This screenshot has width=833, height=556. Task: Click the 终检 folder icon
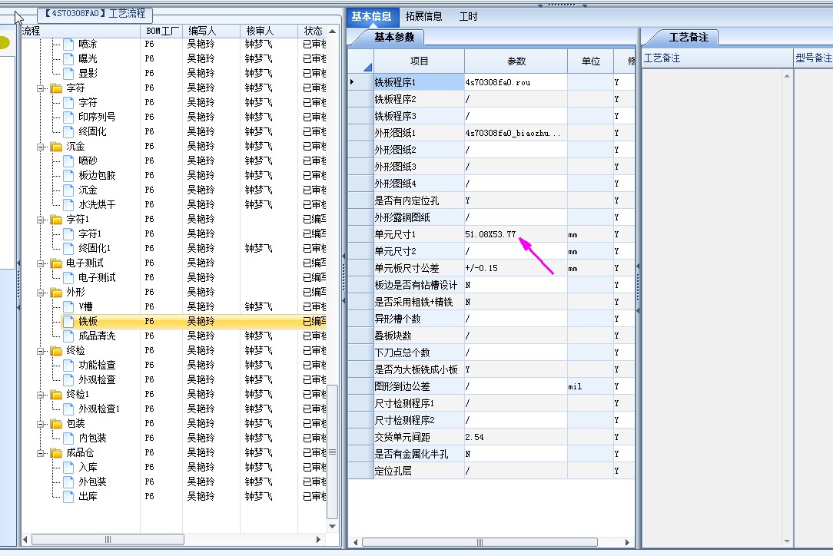56,351
